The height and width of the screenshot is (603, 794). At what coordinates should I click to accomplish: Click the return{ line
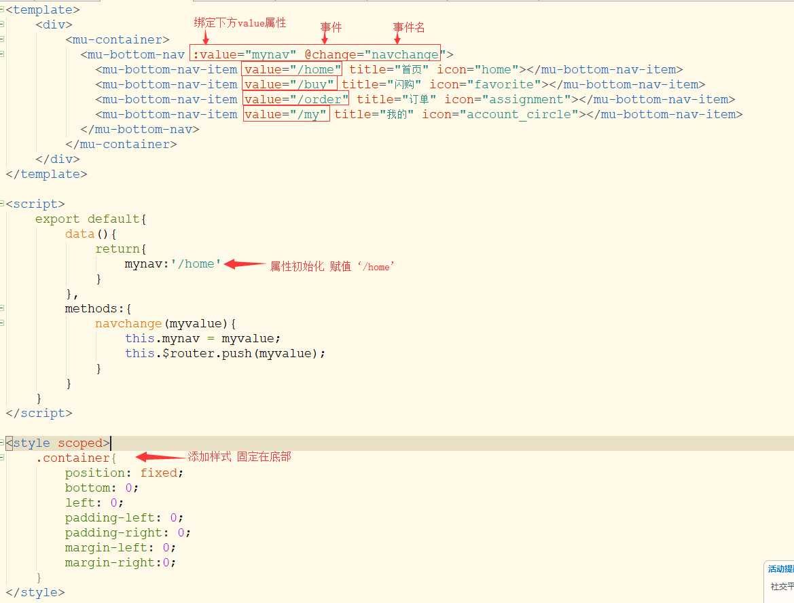(121, 249)
